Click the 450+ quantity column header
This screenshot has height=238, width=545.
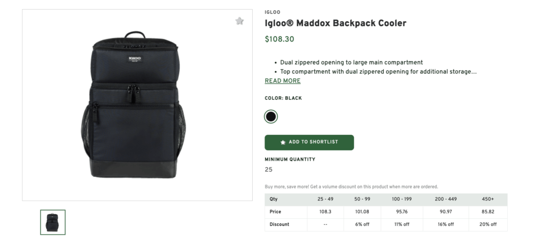[x=488, y=199]
